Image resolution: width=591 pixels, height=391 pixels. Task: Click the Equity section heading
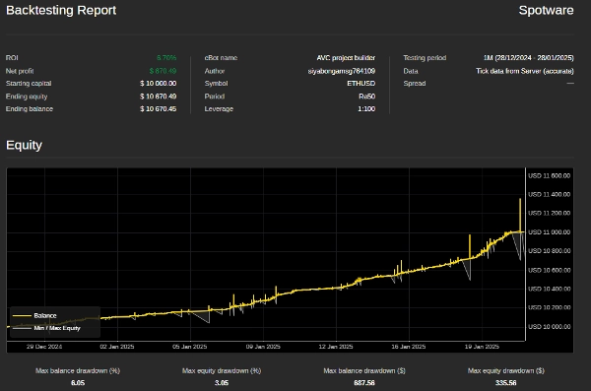point(24,145)
